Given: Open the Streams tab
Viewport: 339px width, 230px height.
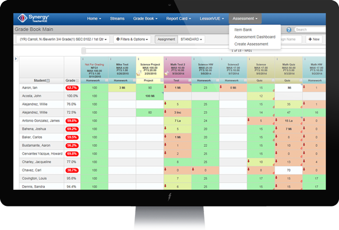Looking at the screenshot, I should click(117, 19).
